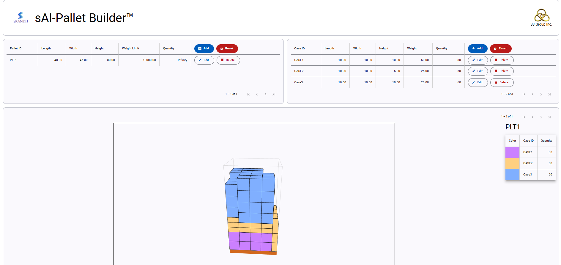
Task: Reset the case table
Action: click(x=501, y=48)
